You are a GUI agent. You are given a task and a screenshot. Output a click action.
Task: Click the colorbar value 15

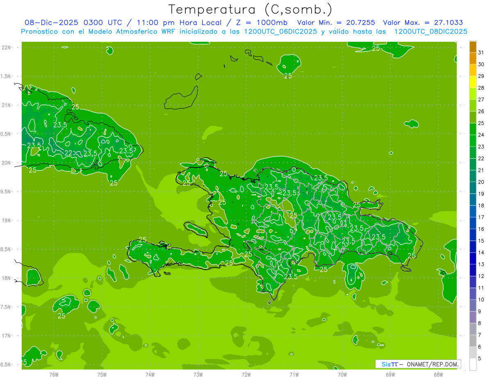[x=481, y=241]
